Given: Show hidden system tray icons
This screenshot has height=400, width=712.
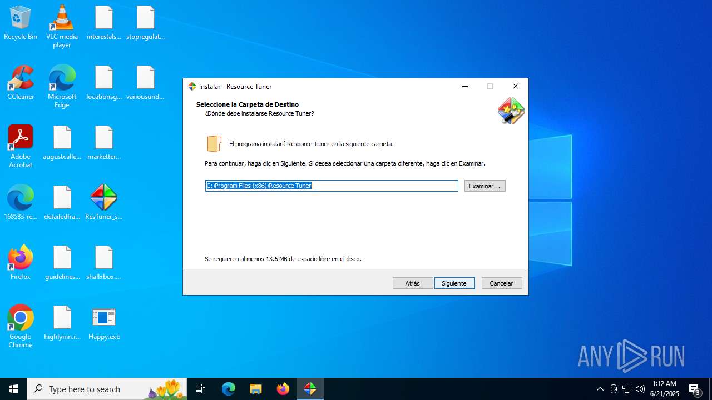Looking at the screenshot, I should 600,389.
